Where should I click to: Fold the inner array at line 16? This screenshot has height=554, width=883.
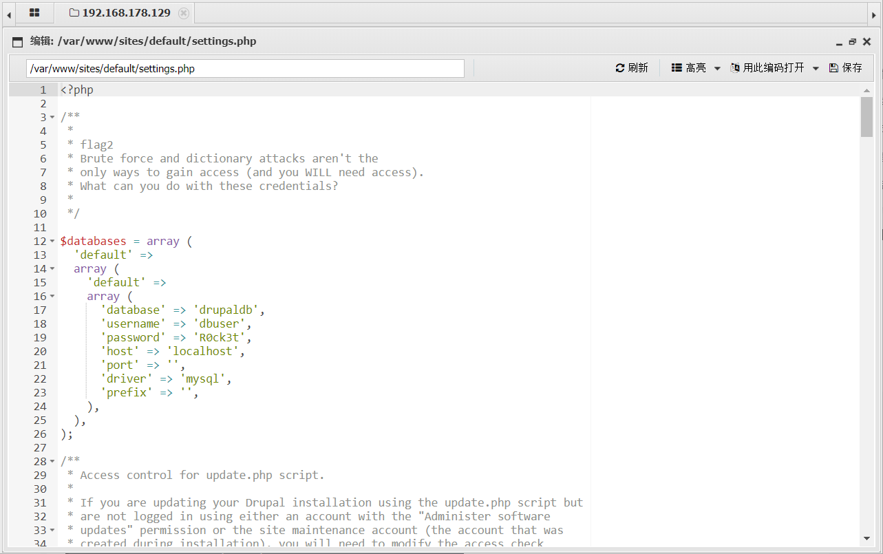point(52,297)
